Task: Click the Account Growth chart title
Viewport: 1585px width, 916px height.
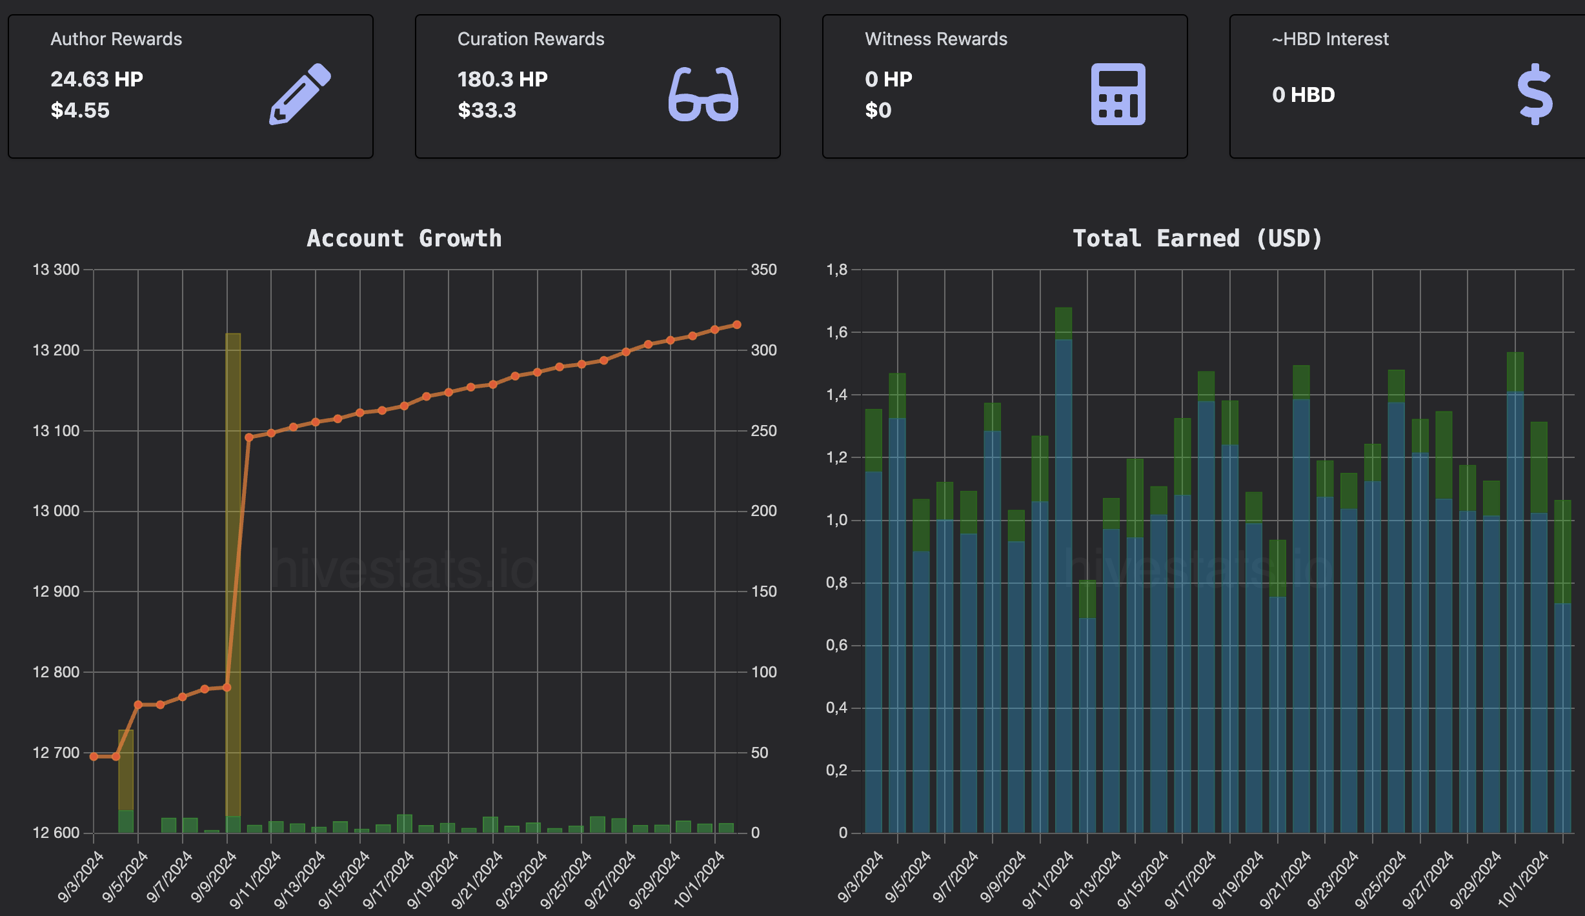Action: coord(405,238)
